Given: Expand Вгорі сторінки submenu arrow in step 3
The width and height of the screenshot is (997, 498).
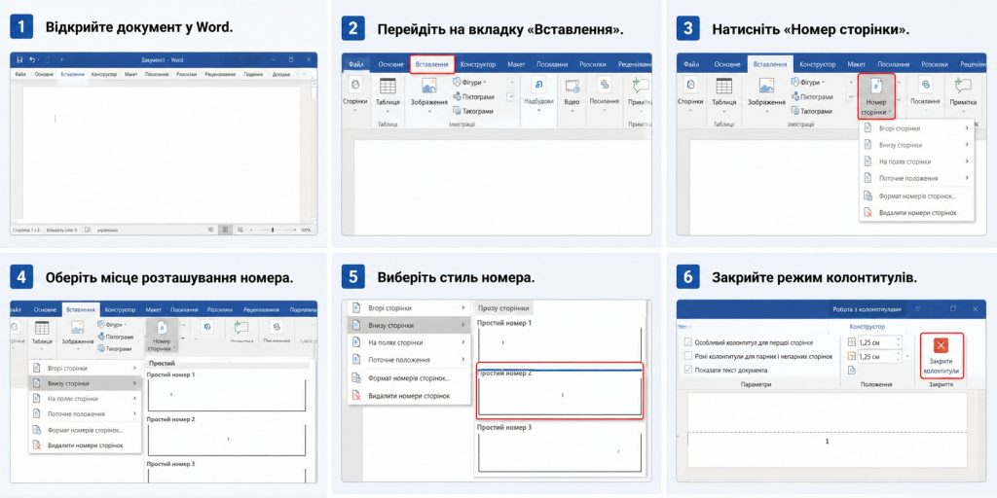Looking at the screenshot, I should tap(967, 128).
